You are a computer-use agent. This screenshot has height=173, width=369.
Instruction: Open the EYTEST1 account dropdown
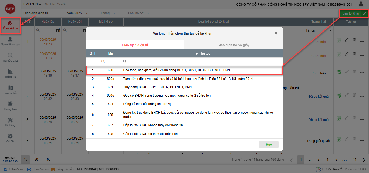click(x=32, y=4)
